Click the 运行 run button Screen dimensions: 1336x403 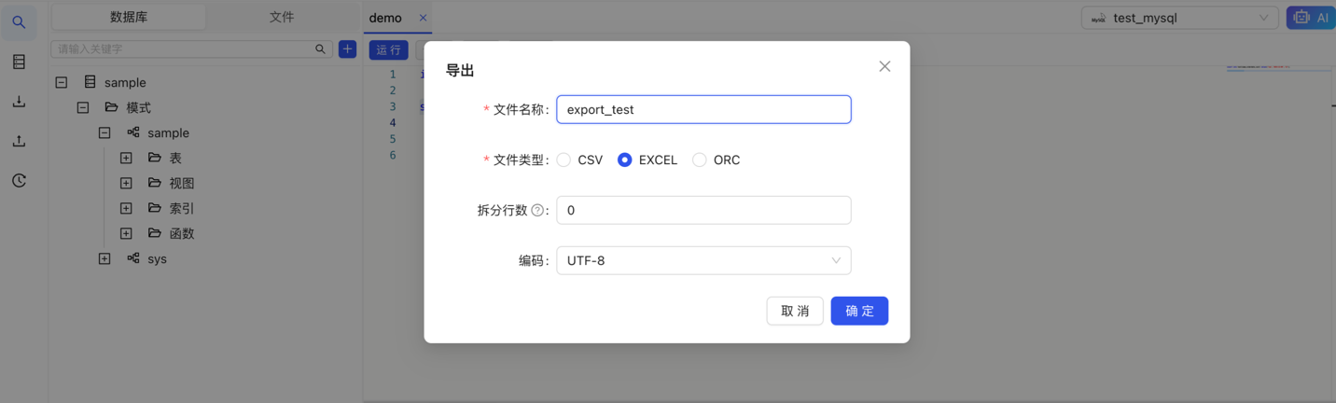click(388, 49)
